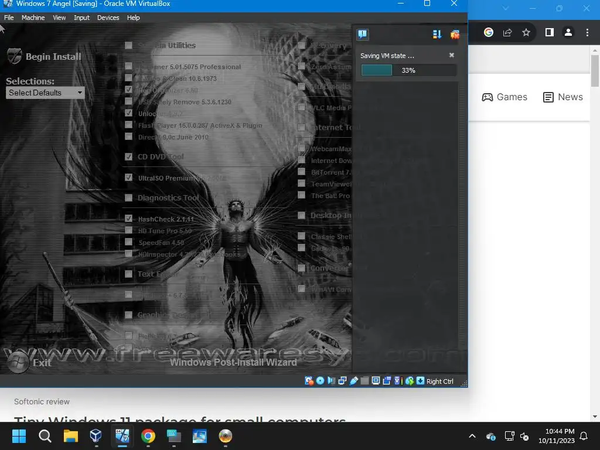
Task: Toggle the DirectX 9.0c June 2010 checkbox
Action: click(128, 137)
